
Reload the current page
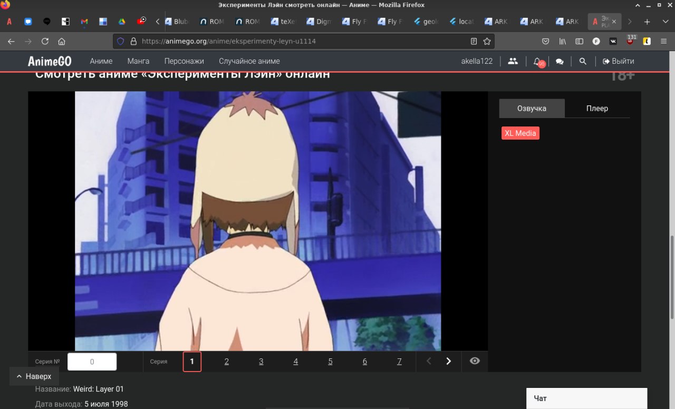coord(45,41)
